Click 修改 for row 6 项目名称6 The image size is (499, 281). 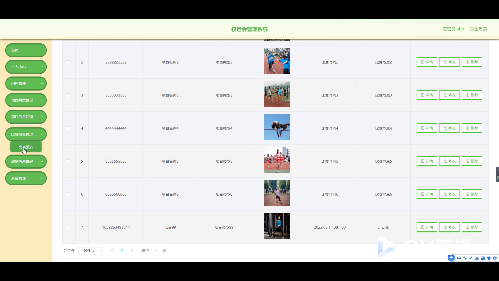pos(449,194)
